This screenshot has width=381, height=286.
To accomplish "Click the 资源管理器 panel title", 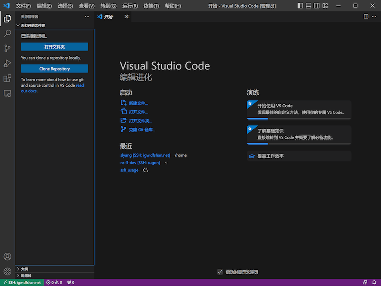I will coord(30,17).
